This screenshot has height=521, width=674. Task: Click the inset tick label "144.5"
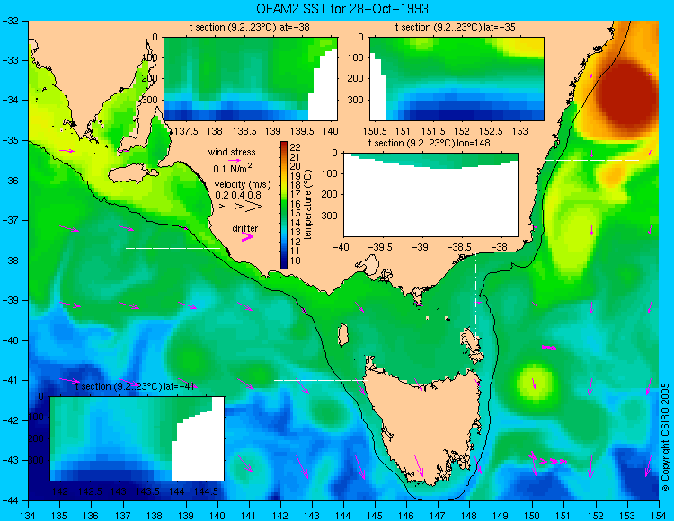click(x=206, y=491)
